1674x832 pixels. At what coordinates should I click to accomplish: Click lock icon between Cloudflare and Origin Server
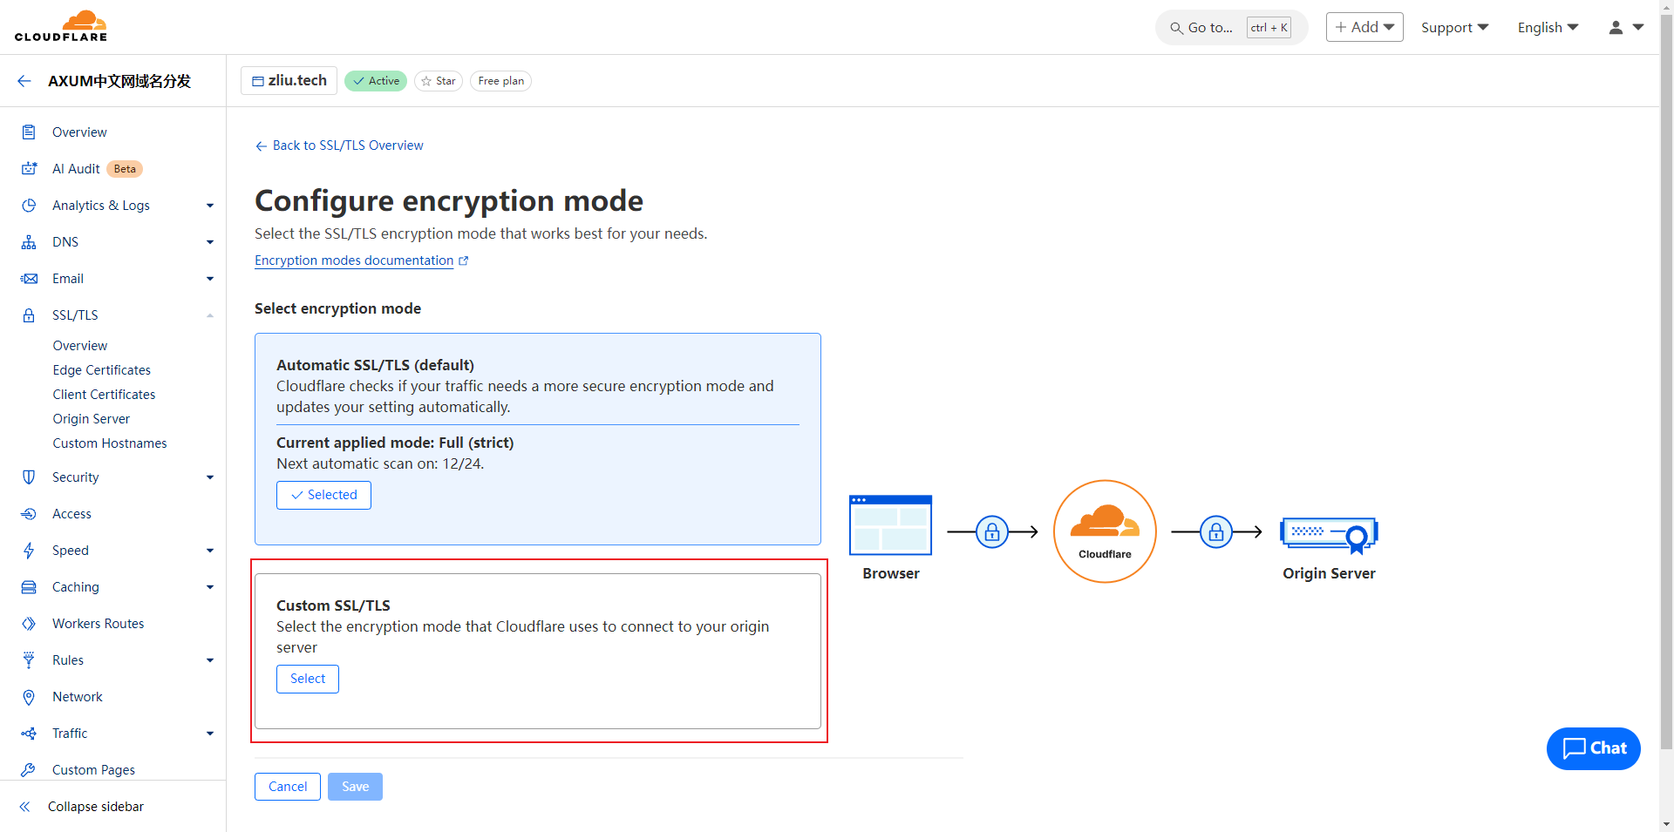(x=1216, y=531)
